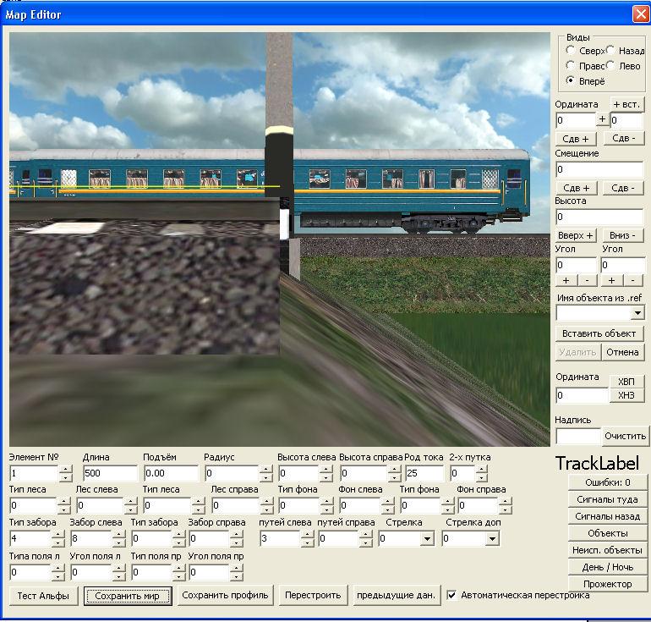This screenshot has width=651, height=622.
Task: Click the Род тока input field
Action: 424,473
